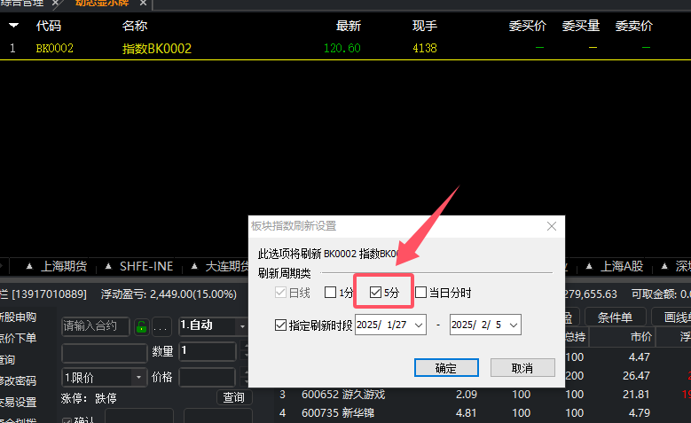Open the contract picker ellipsis button

pos(160,327)
